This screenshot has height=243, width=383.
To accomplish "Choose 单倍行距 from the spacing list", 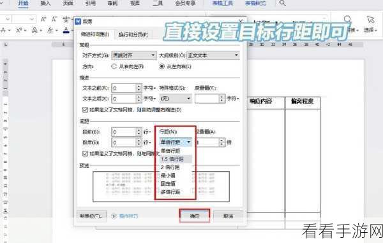I will point(176,151).
